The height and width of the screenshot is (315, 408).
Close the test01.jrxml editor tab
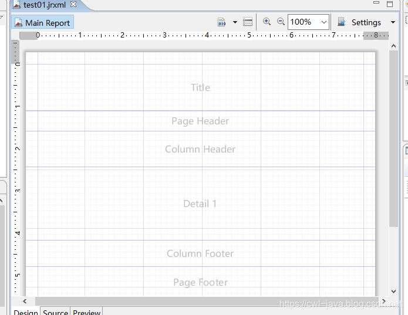point(73,5)
